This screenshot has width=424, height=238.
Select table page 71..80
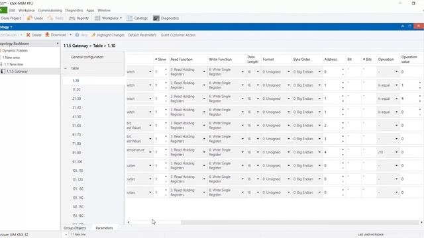pos(77,143)
